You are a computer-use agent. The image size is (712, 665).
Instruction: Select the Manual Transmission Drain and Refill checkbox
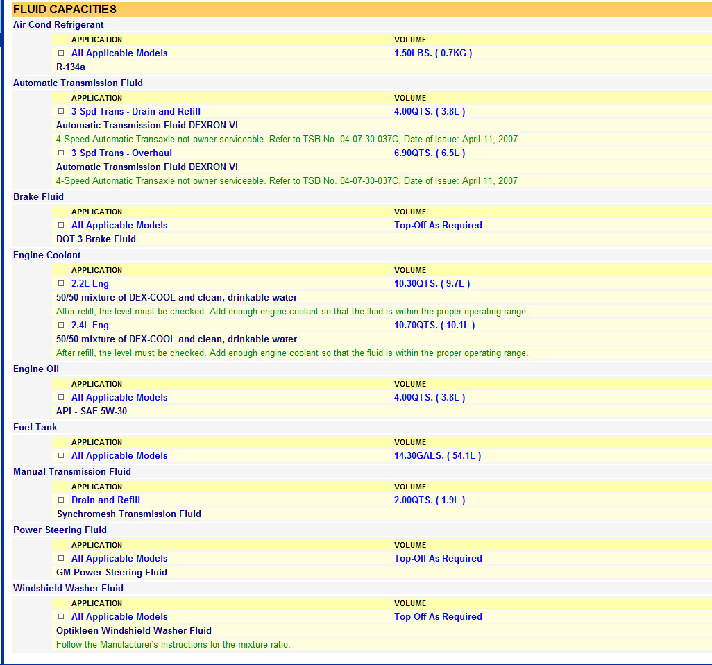tap(61, 500)
